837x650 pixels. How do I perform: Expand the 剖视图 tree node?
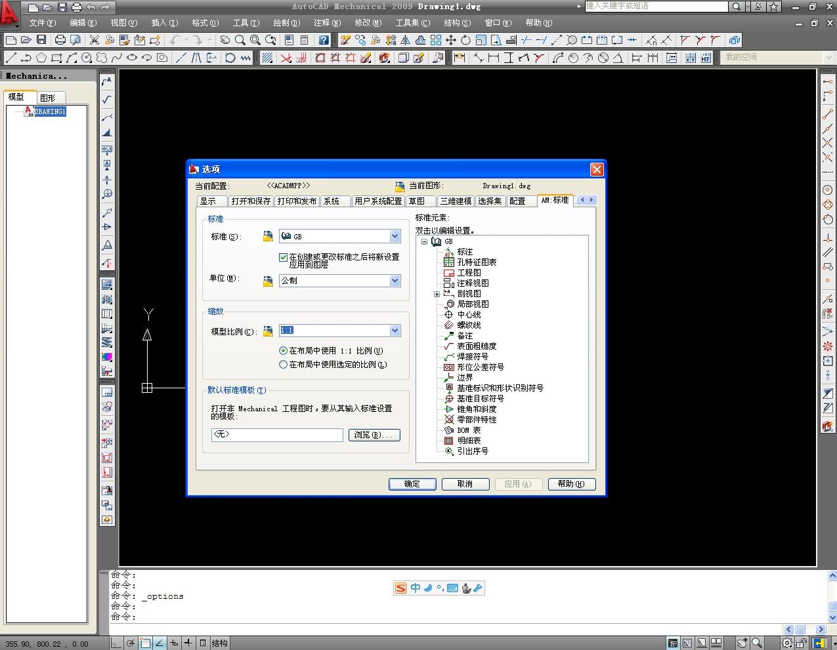[437, 294]
